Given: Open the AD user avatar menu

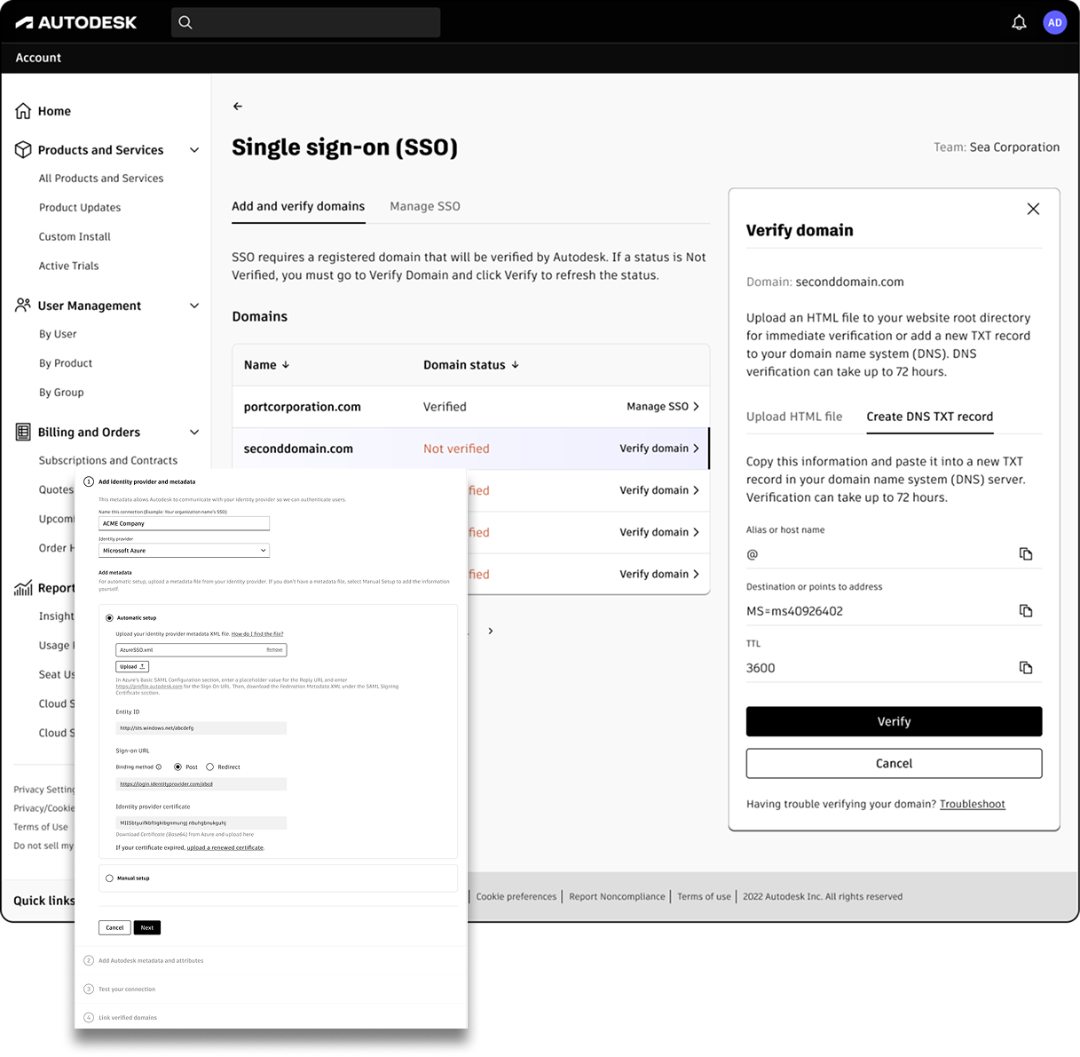Looking at the screenshot, I should (x=1054, y=23).
